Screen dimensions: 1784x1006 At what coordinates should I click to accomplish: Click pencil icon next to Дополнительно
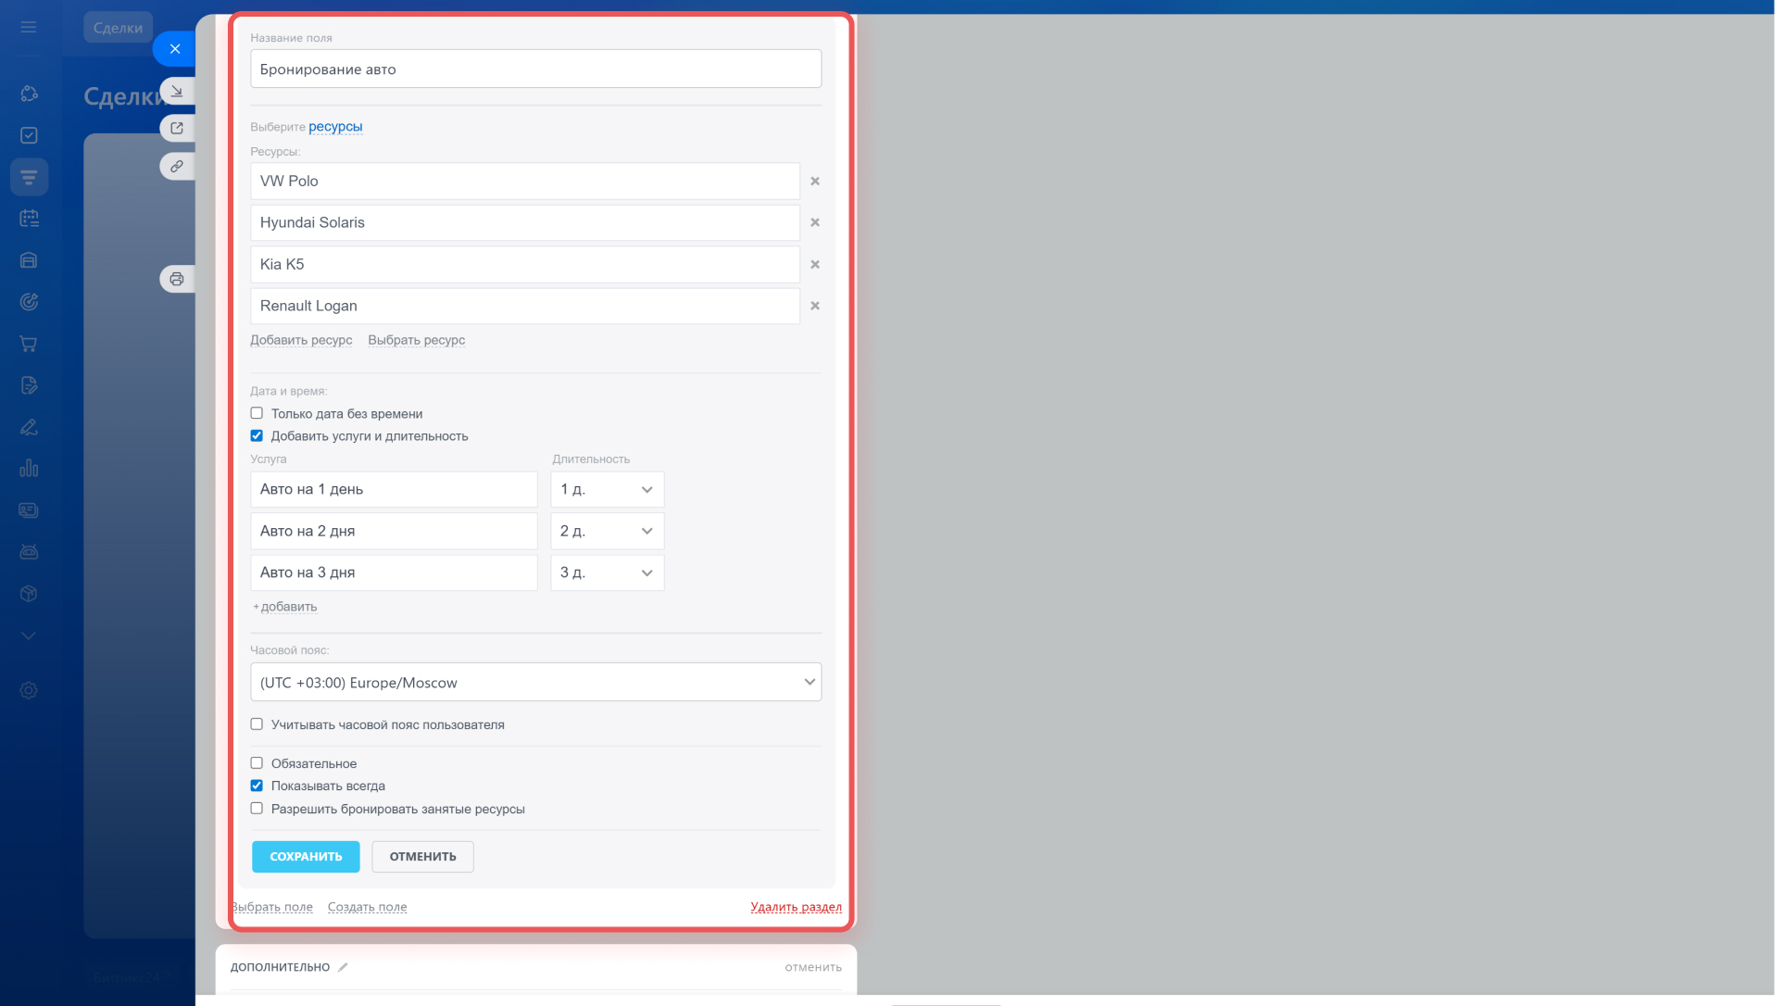pyautogui.click(x=343, y=967)
